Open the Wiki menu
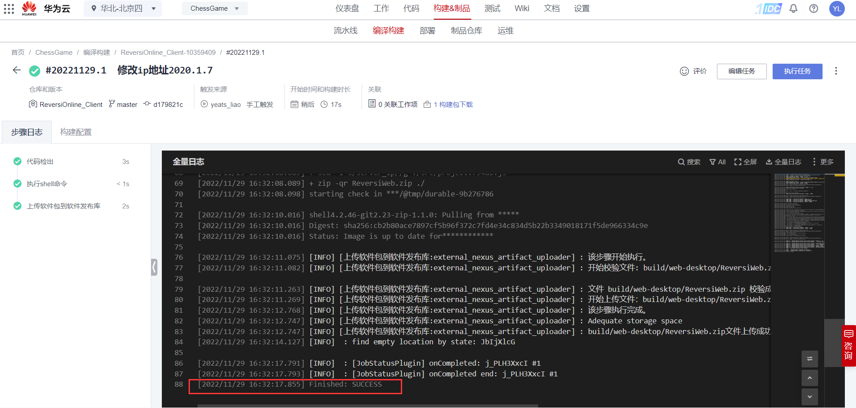The image size is (856, 408). point(522,8)
